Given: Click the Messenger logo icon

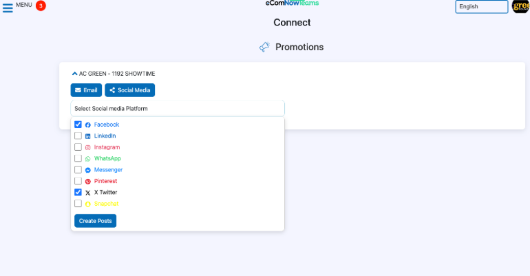Looking at the screenshot, I should [x=88, y=170].
